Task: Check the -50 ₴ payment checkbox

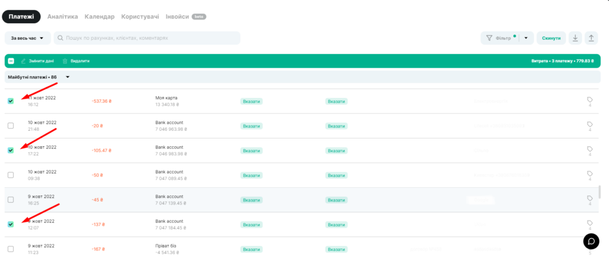Action: [11, 175]
